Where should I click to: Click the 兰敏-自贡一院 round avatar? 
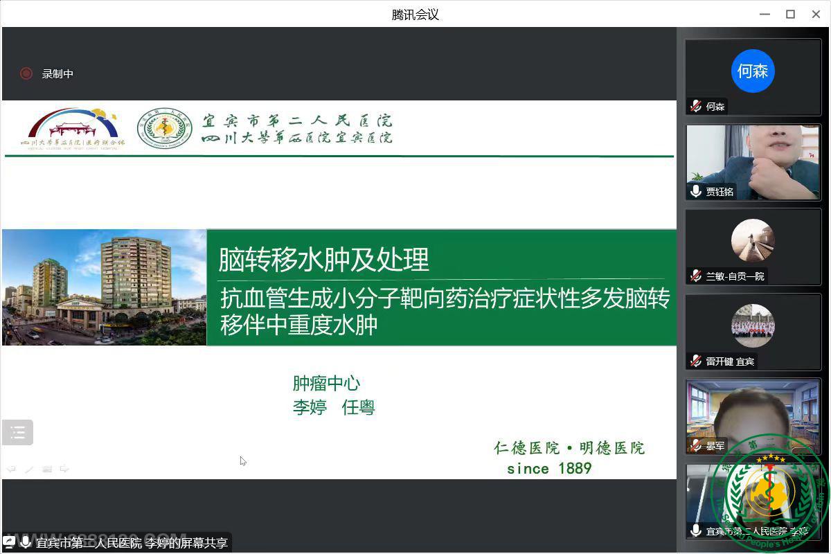[x=753, y=240]
